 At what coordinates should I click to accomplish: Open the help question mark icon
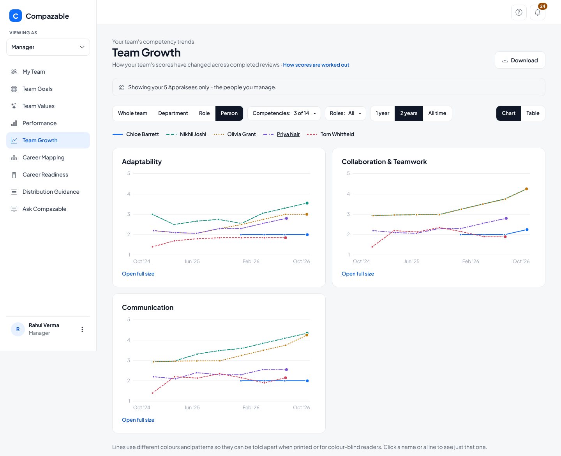[519, 12]
